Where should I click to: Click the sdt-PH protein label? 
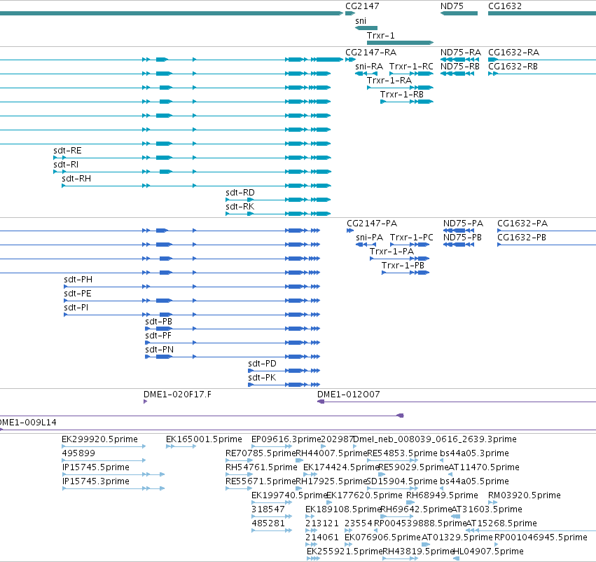point(78,280)
